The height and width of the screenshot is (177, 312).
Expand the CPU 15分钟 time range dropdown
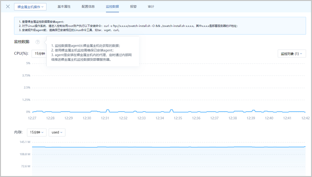click(39, 53)
